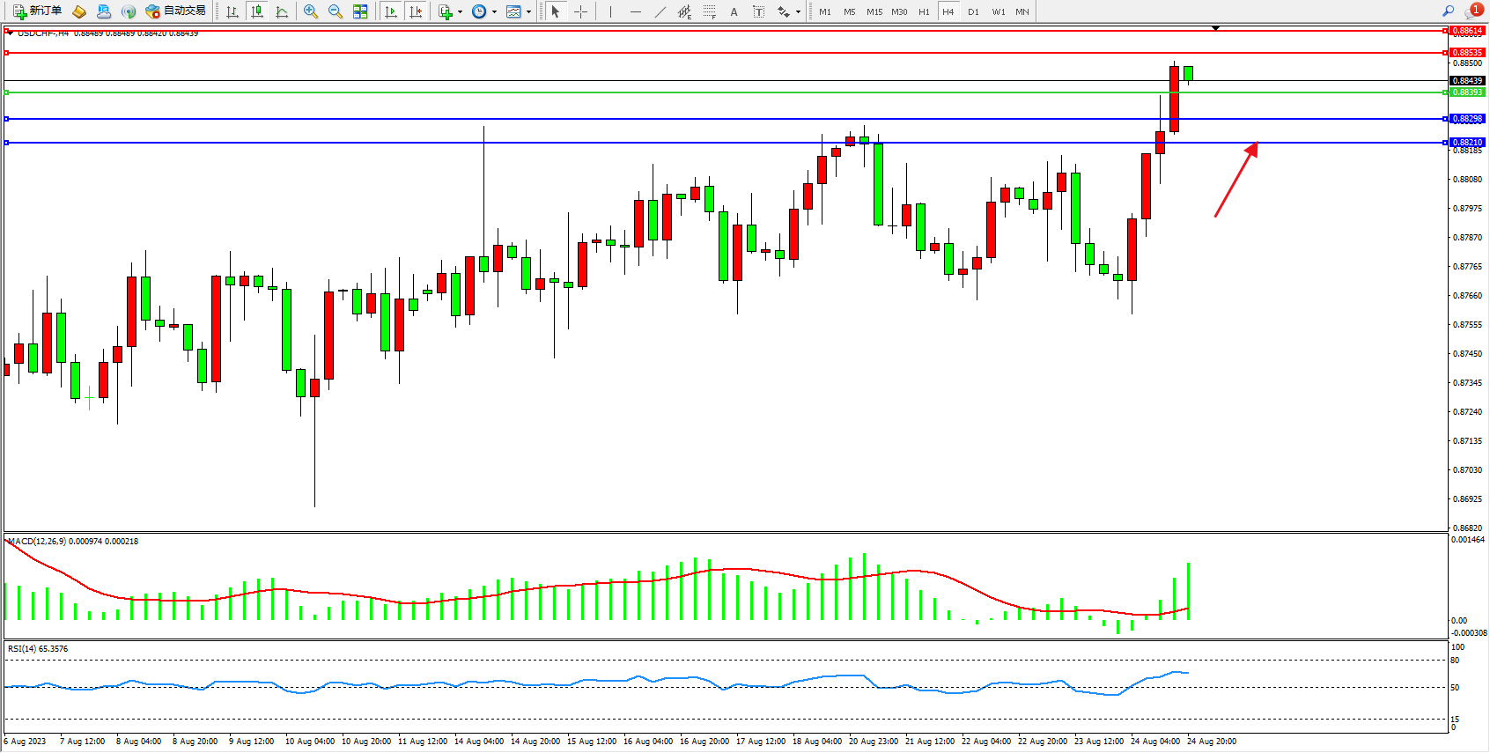Open the search magnifier at top right
The height and width of the screenshot is (753, 1490).
pyautogui.click(x=1449, y=11)
